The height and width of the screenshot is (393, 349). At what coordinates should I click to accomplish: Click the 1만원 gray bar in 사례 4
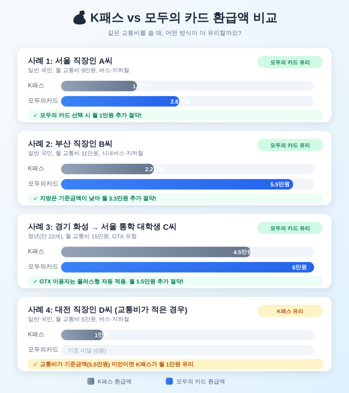click(82, 335)
